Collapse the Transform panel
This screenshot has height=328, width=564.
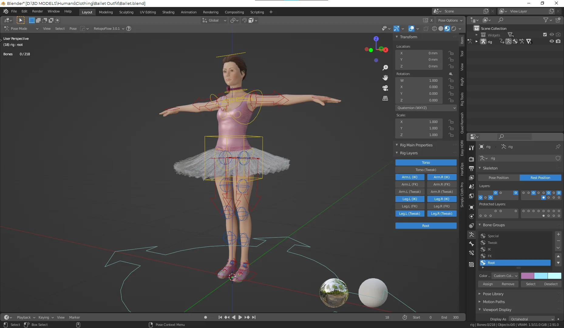397,37
